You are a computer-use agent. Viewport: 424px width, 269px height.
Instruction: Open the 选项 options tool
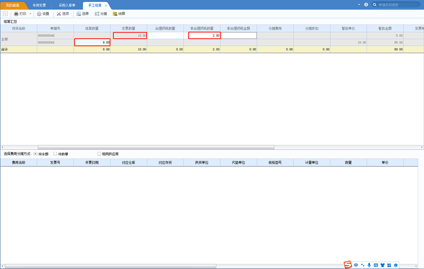pos(58,14)
